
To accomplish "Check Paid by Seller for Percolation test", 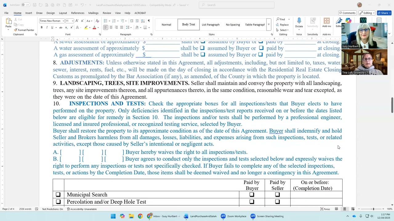I will [277, 202].
